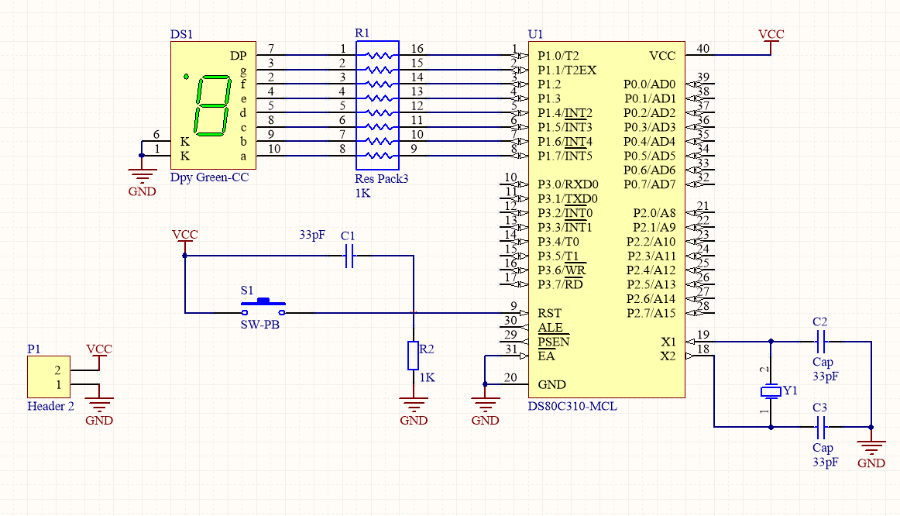The height and width of the screenshot is (516, 900).
Task: Click the 1K value under Res Pack3
Action: click(x=362, y=193)
